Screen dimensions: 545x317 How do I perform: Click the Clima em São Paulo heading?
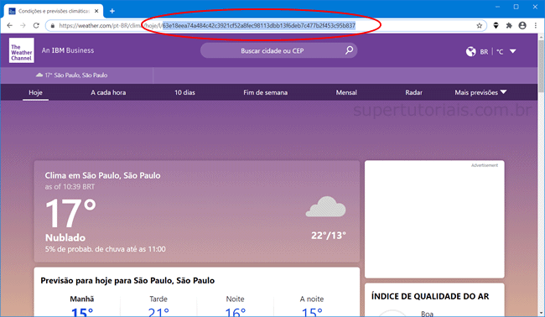[x=102, y=175]
